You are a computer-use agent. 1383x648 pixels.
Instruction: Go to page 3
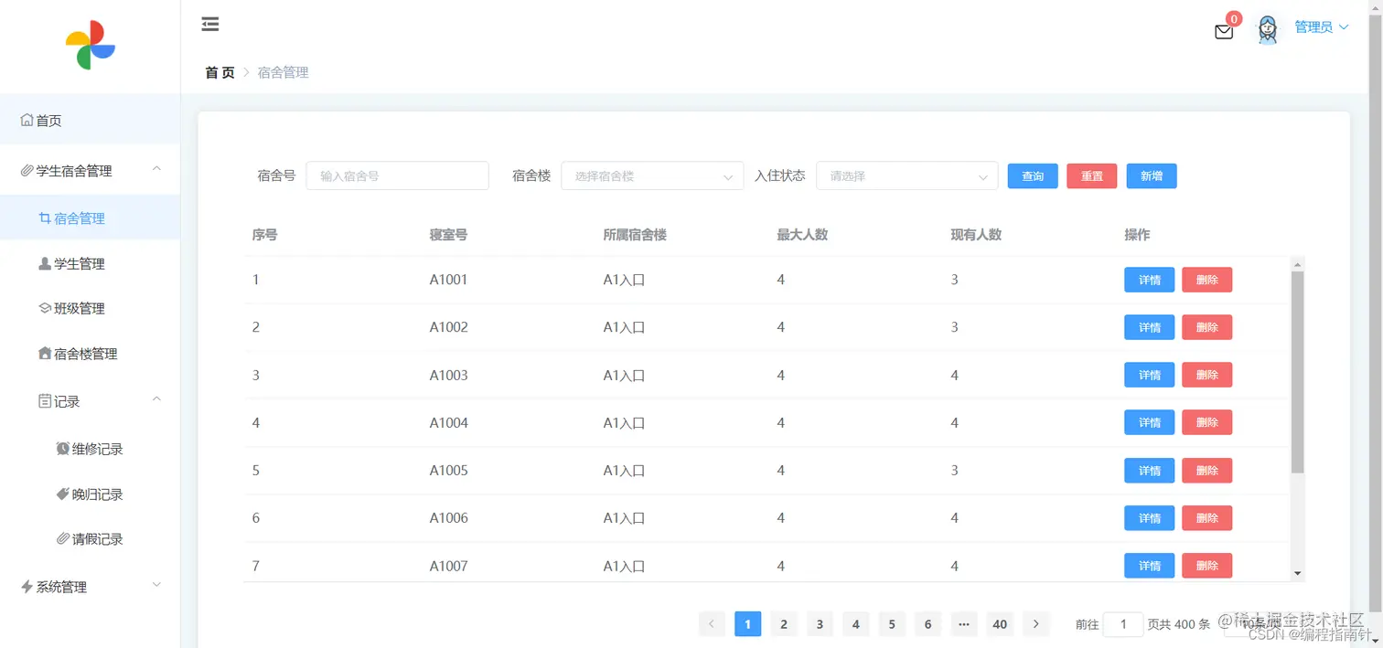[820, 624]
